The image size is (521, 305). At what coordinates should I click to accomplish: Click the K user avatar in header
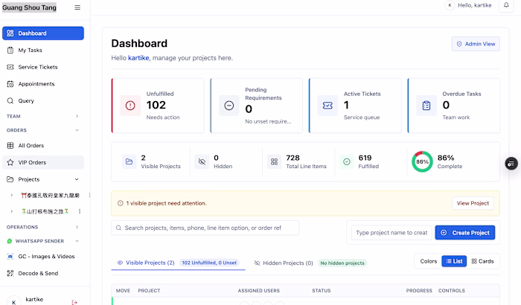[450, 5]
